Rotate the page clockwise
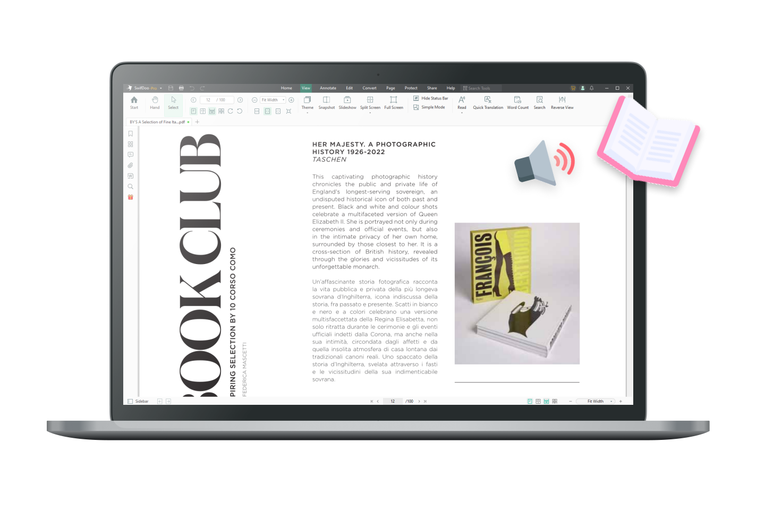 coord(231,111)
